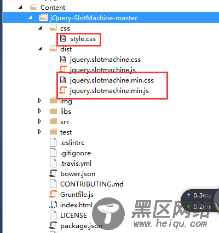The image size is (219, 233).
Task: Select the package.json file name
Action: pyautogui.click(x=81, y=226)
